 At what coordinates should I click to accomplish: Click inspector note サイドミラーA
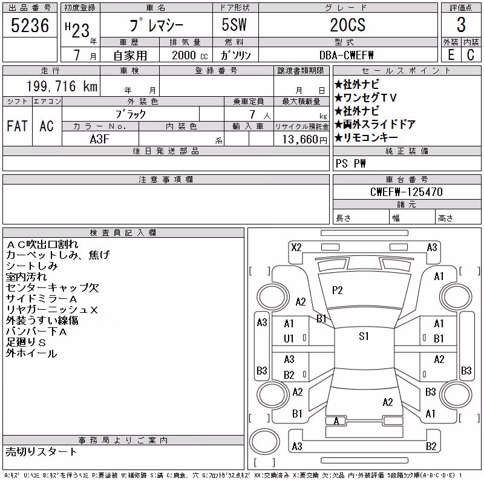[x=42, y=299]
